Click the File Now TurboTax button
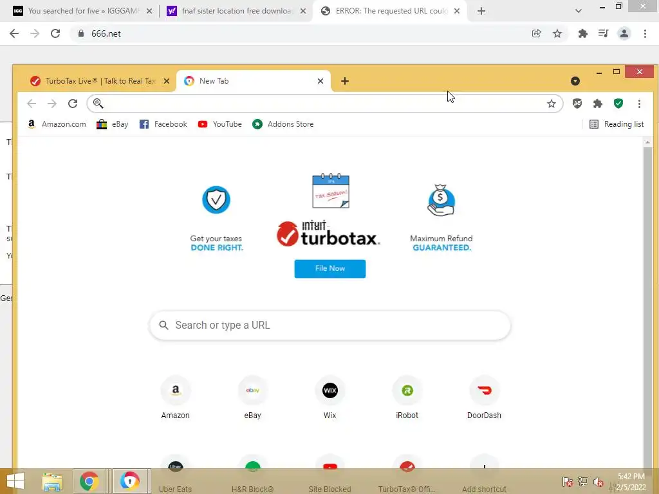This screenshot has width=659, height=494. (330, 269)
